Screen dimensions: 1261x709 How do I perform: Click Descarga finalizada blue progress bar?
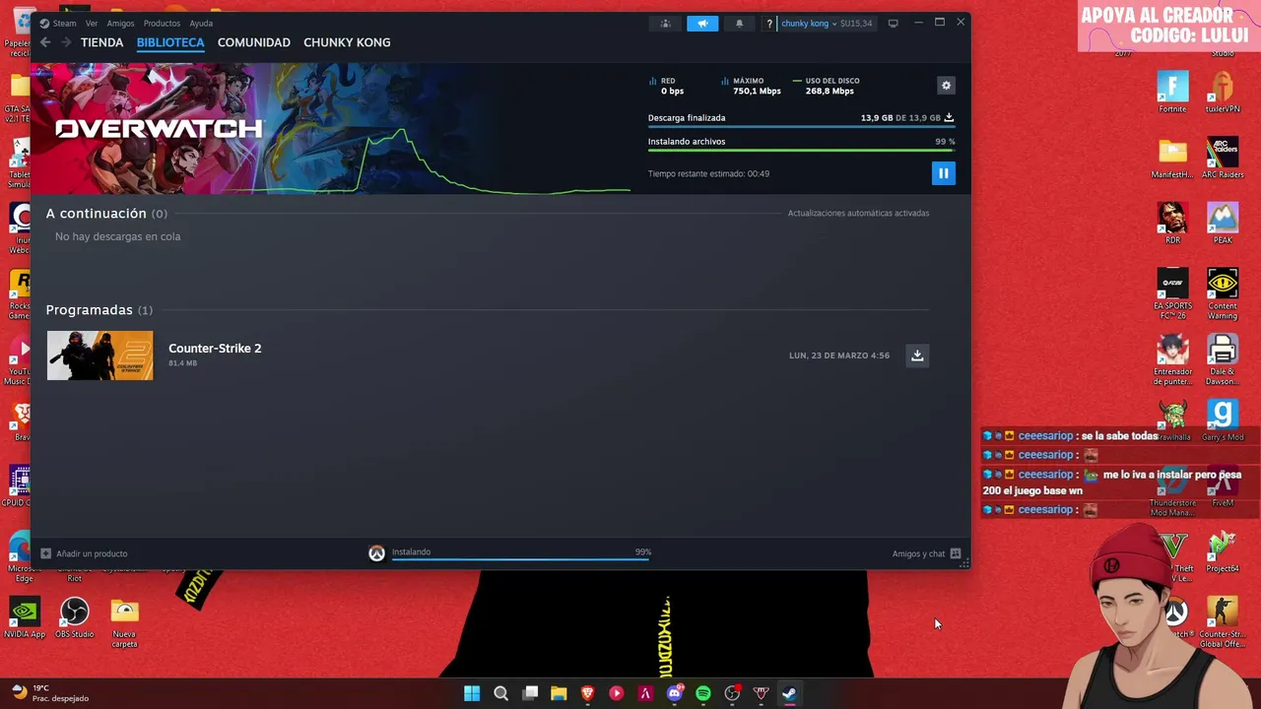click(x=801, y=127)
